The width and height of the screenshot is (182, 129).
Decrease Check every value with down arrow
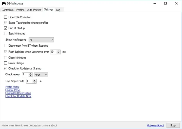[x=30, y=76]
